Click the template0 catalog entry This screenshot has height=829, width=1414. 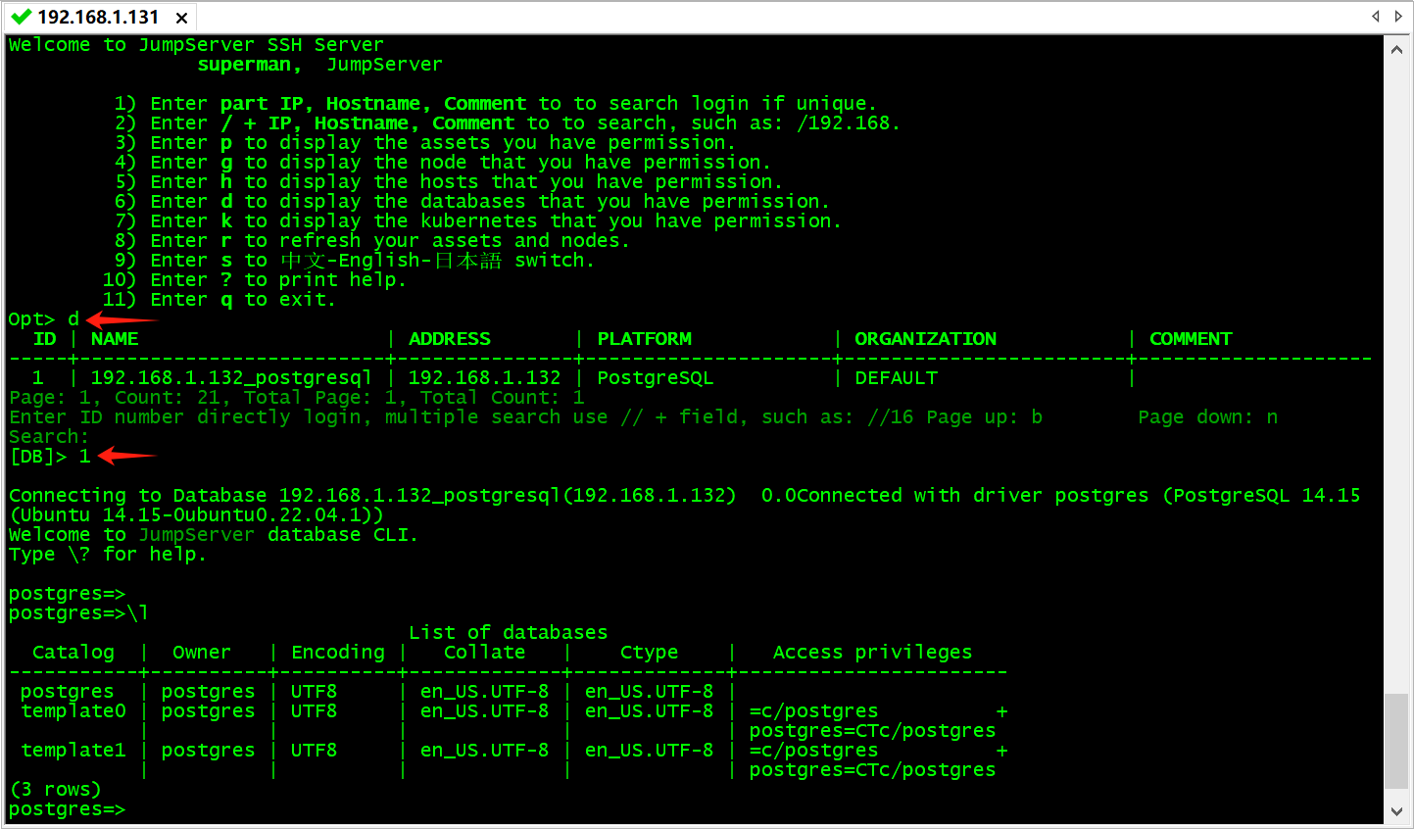[x=73, y=711]
